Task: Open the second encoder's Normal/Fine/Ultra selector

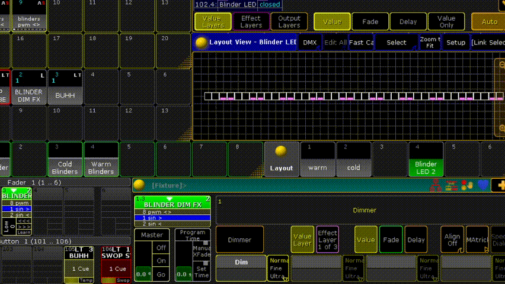Action: coord(353,269)
